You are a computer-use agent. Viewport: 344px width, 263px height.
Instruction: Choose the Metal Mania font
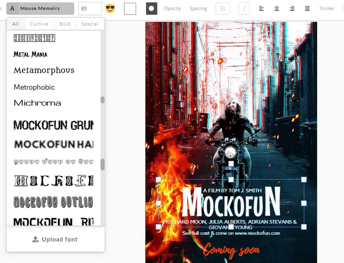click(x=30, y=54)
